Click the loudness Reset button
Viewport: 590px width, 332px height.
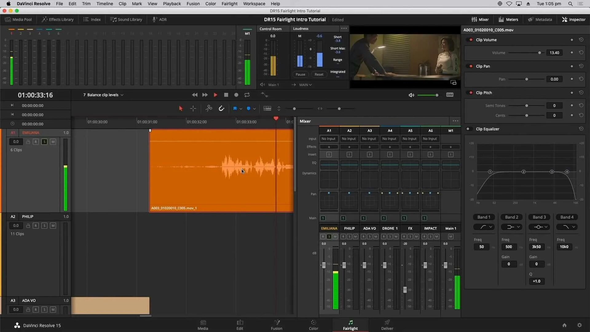[x=319, y=74]
